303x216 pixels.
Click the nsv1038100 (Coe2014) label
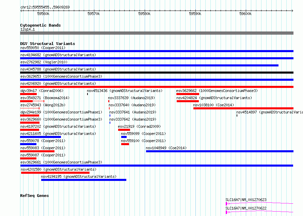(213, 105)
